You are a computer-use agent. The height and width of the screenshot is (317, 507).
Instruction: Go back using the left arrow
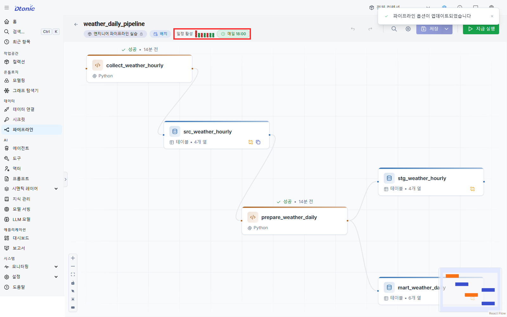point(76,24)
